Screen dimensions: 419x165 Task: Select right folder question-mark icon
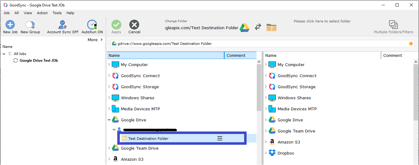(x=271, y=27)
